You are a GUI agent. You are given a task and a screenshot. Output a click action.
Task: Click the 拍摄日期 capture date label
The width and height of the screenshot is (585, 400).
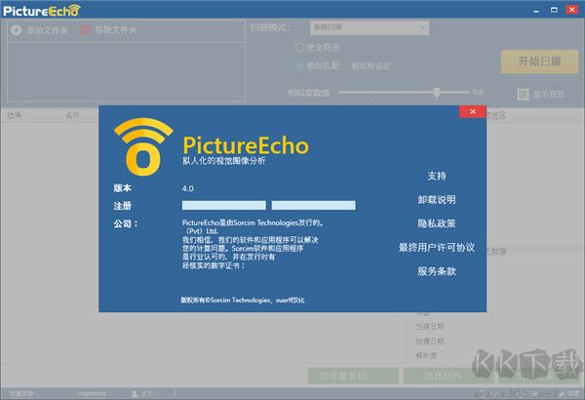click(430, 341)
